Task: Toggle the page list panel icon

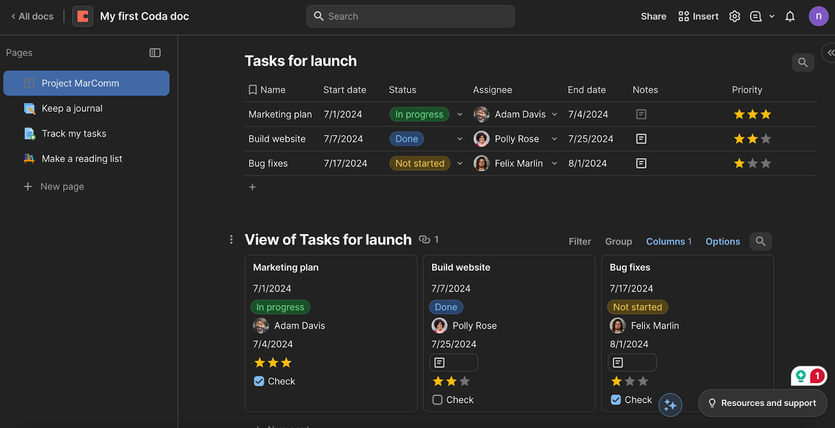Action: click(155, 53)
